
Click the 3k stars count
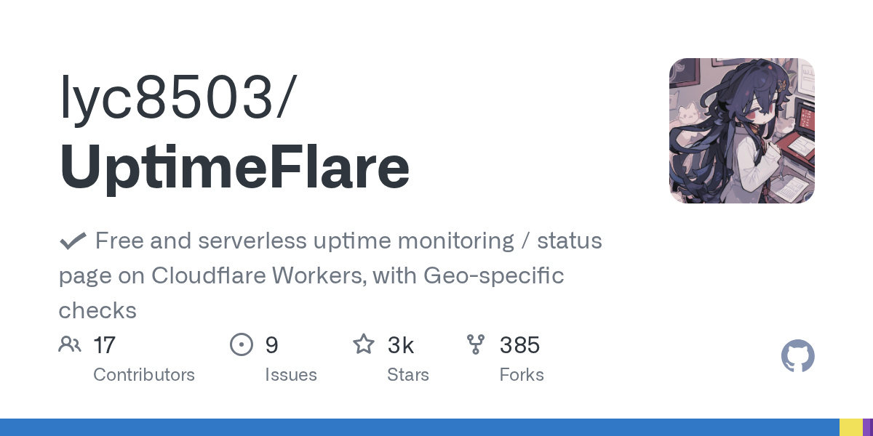coord(401,345)
